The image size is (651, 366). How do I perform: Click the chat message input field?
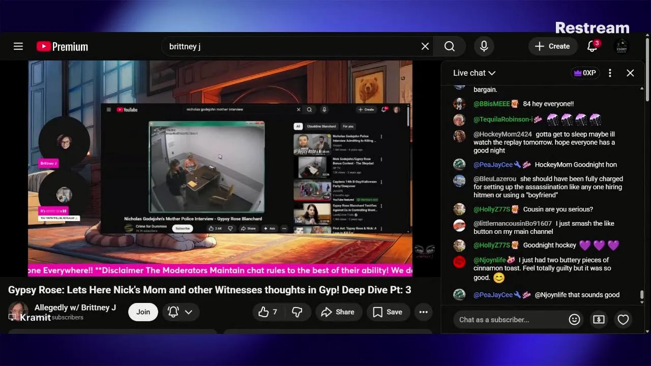(x=510, y=320)
